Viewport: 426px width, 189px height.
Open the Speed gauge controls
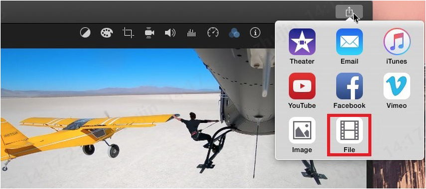(213, 33)
